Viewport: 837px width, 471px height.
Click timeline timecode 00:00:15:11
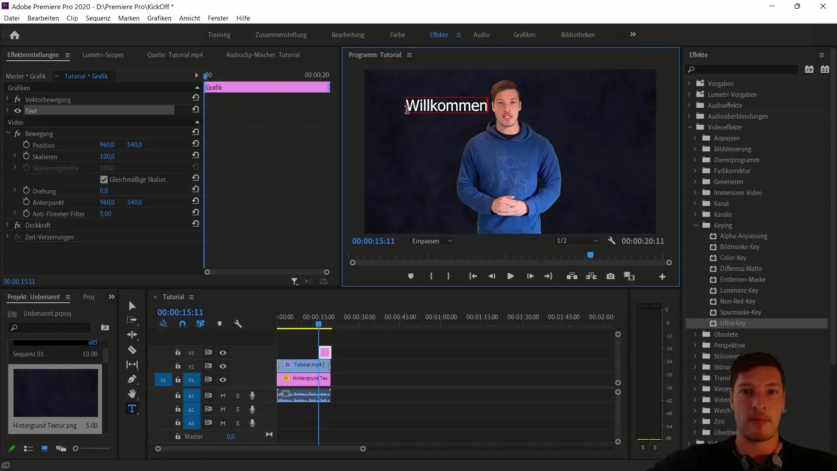pos(180,312)
